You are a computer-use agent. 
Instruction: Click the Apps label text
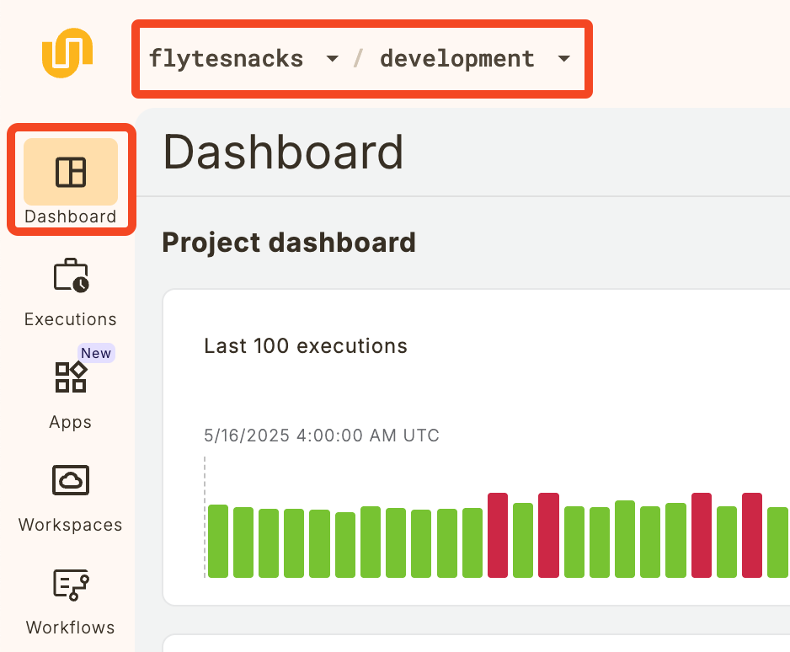71,422
